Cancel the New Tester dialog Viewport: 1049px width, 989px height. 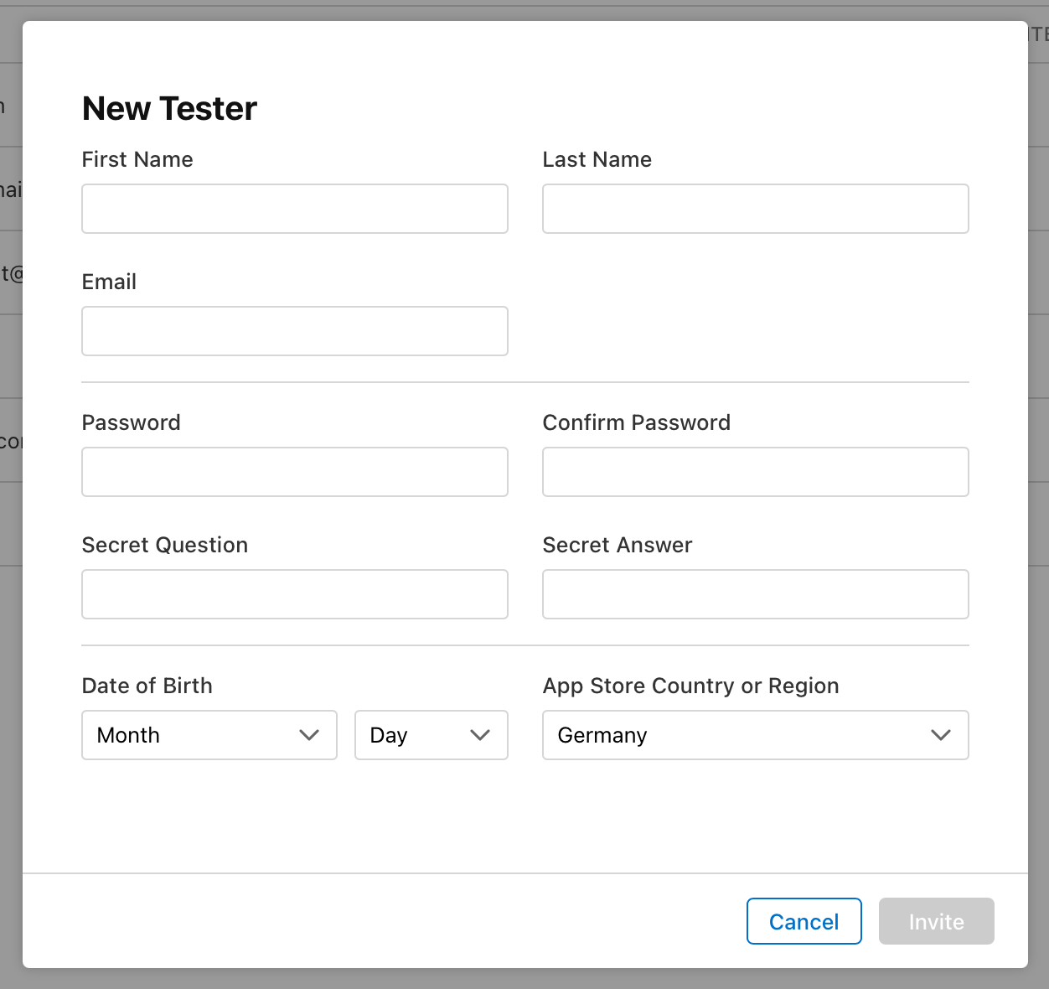coord(804,921)
